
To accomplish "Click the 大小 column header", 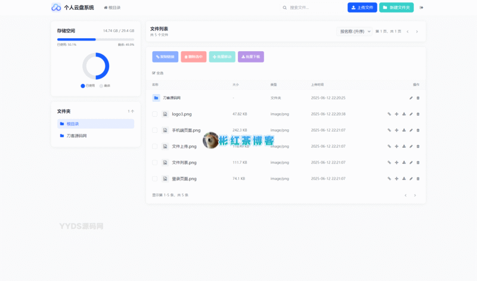I will pyautogui.click(x=236, y=85).
